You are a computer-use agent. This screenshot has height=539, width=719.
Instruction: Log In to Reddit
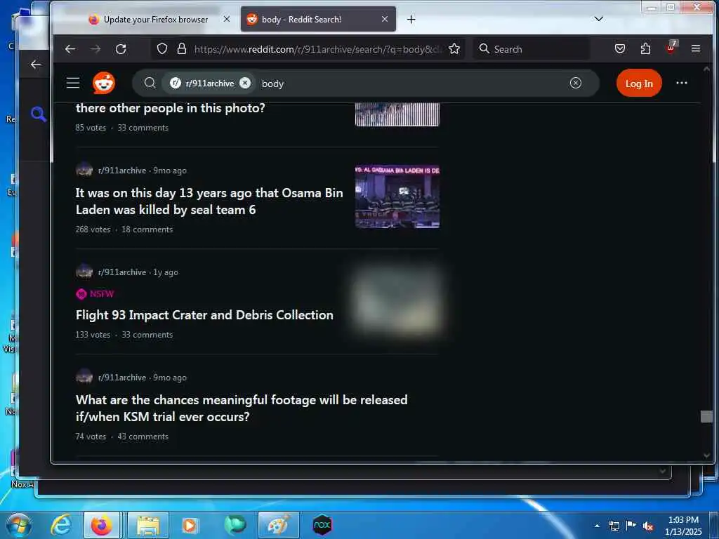[x=639, y=84]
